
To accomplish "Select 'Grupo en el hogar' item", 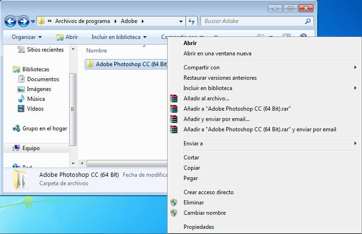I will 40,128.
